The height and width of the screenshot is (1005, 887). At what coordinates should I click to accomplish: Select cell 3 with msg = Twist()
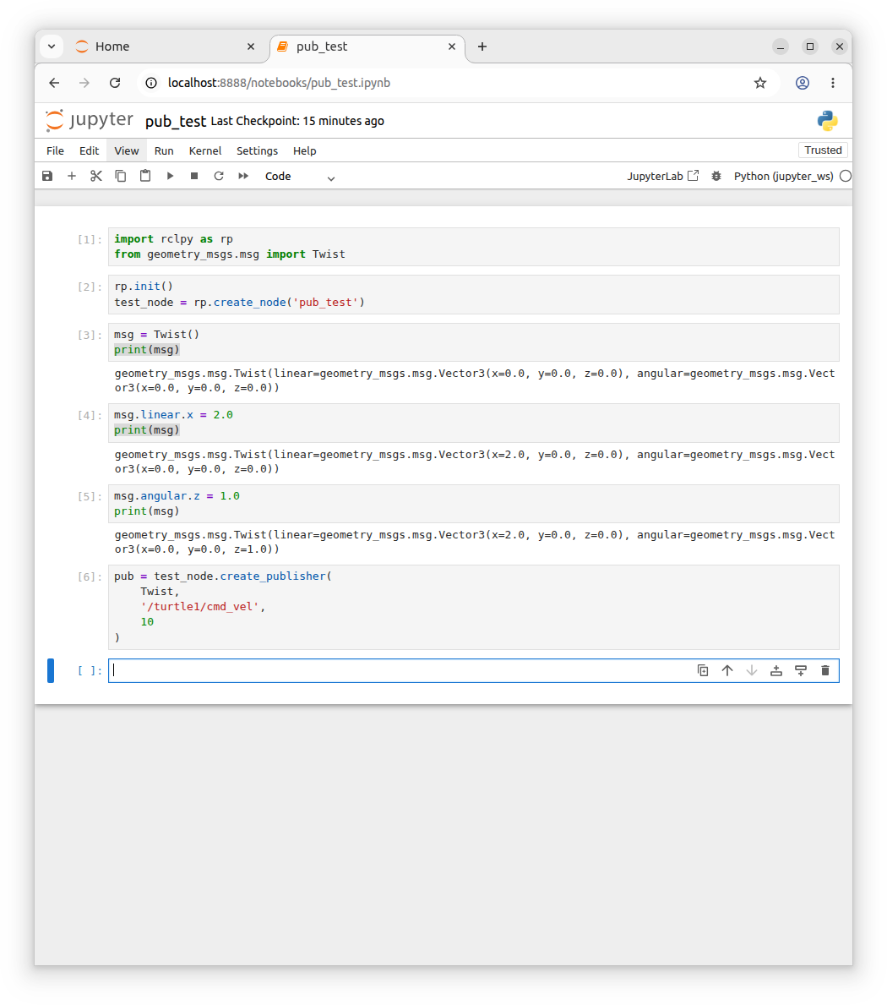click(473, 342)
